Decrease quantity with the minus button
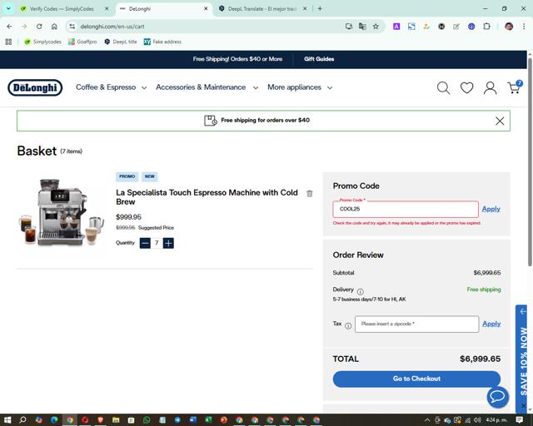 click(145, 243)
